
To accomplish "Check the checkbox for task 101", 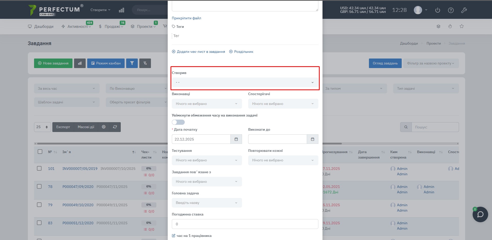I will (39, 168).
